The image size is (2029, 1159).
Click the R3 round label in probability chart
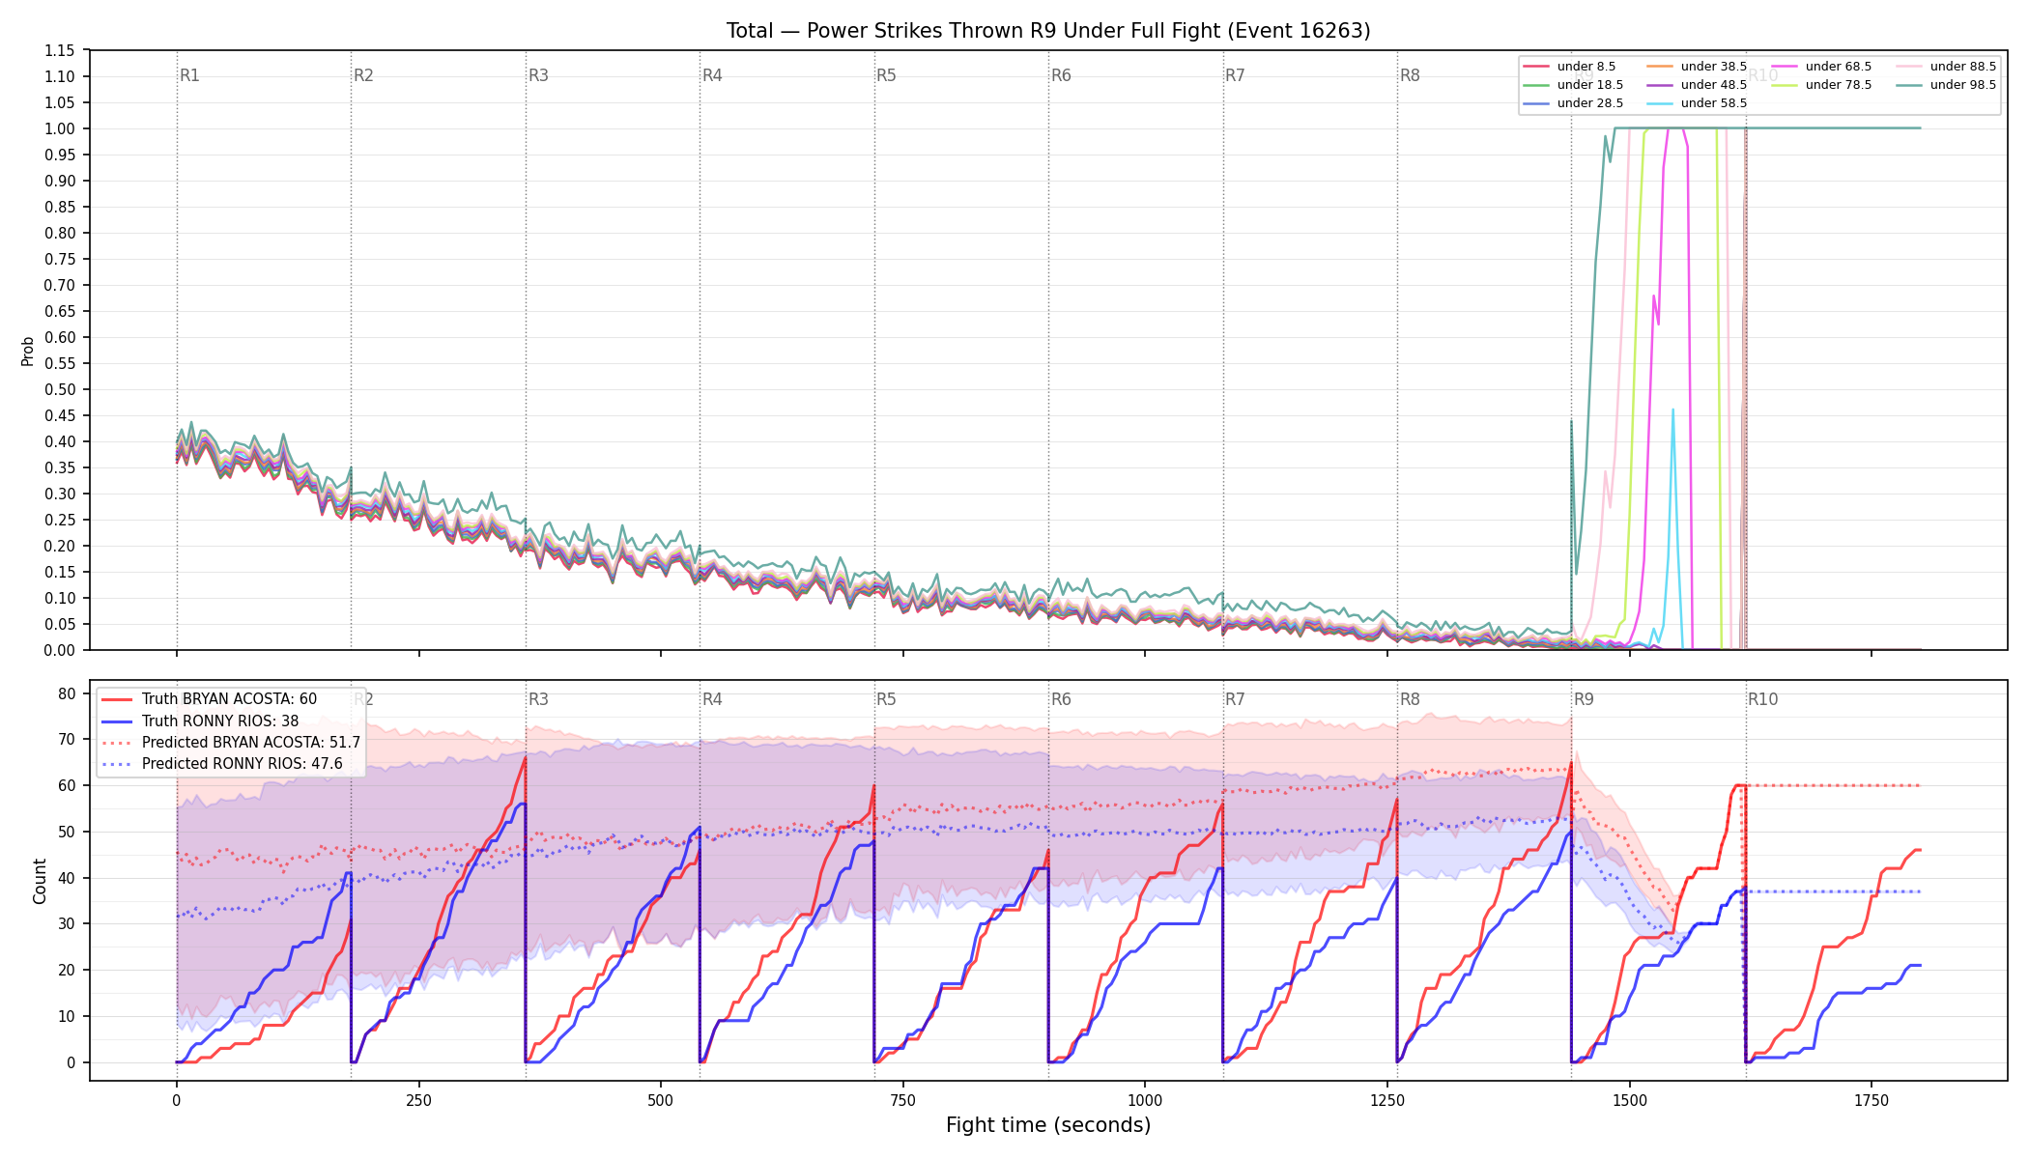(x=538, y=75)
